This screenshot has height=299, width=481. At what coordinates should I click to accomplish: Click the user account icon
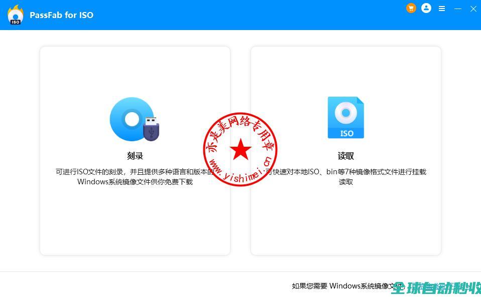pyautogui.click(x=426, y=8)
